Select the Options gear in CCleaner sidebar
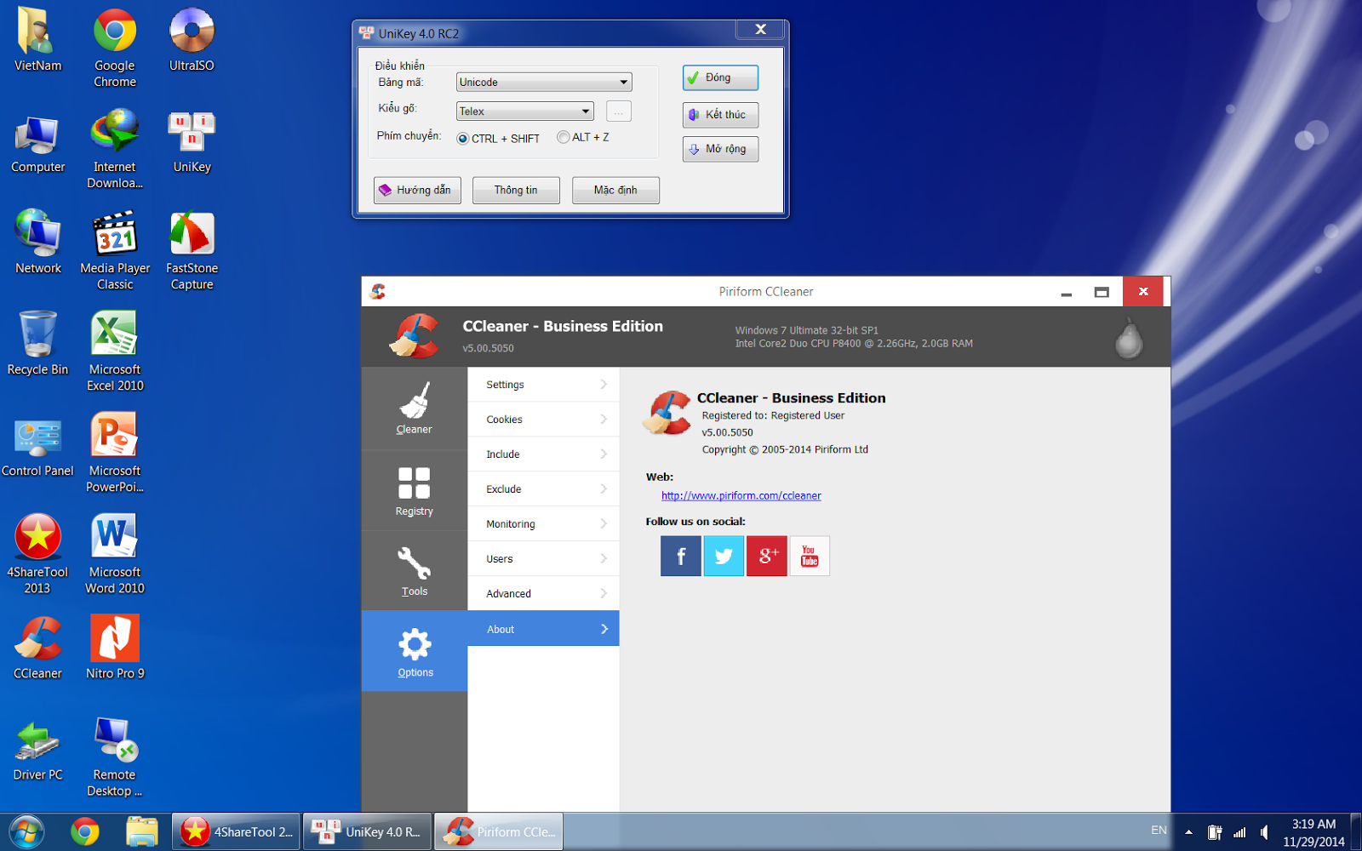Viewport: 1362px width, 851px height. pyautogui.click(x=415, y=651)
